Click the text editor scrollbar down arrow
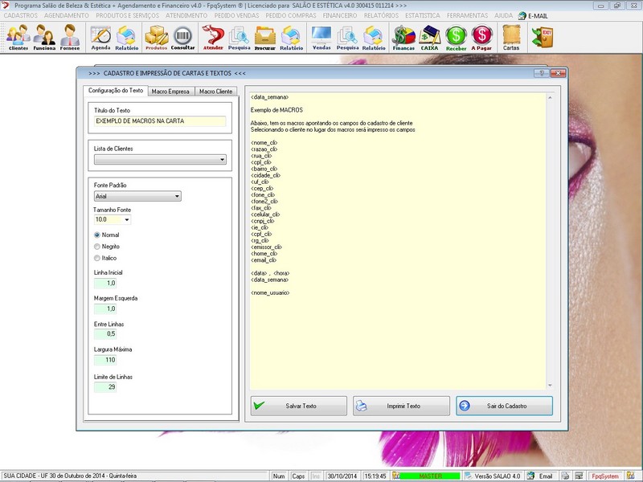 click(550, 386)
